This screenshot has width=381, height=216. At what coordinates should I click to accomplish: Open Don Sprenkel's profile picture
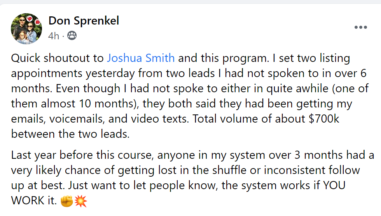point(26,29)
